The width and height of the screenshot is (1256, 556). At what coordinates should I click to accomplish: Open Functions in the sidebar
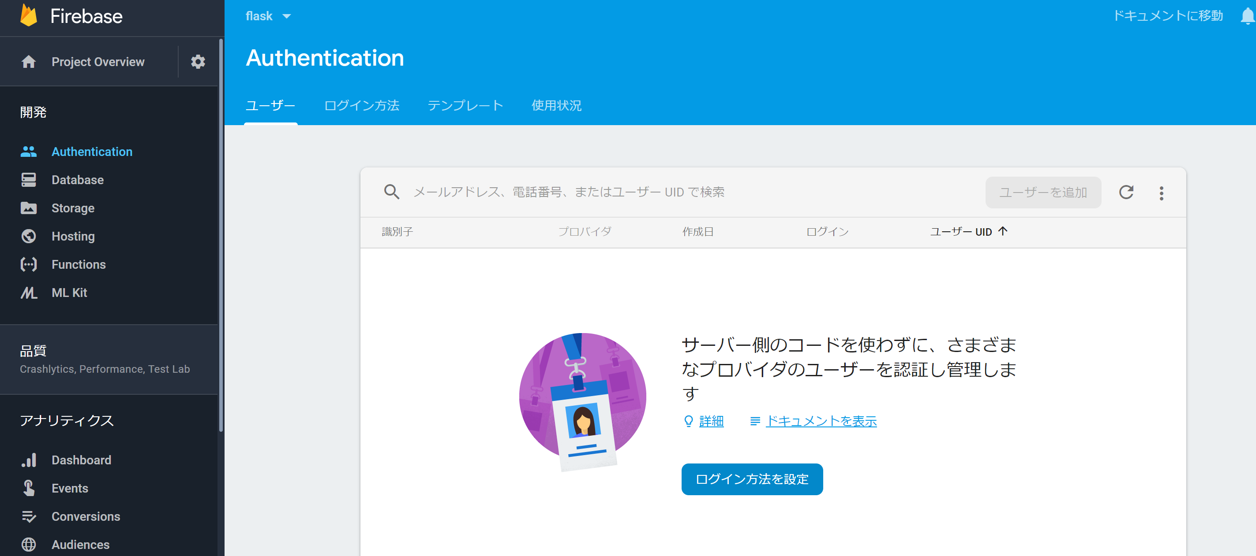coord(79,265)
